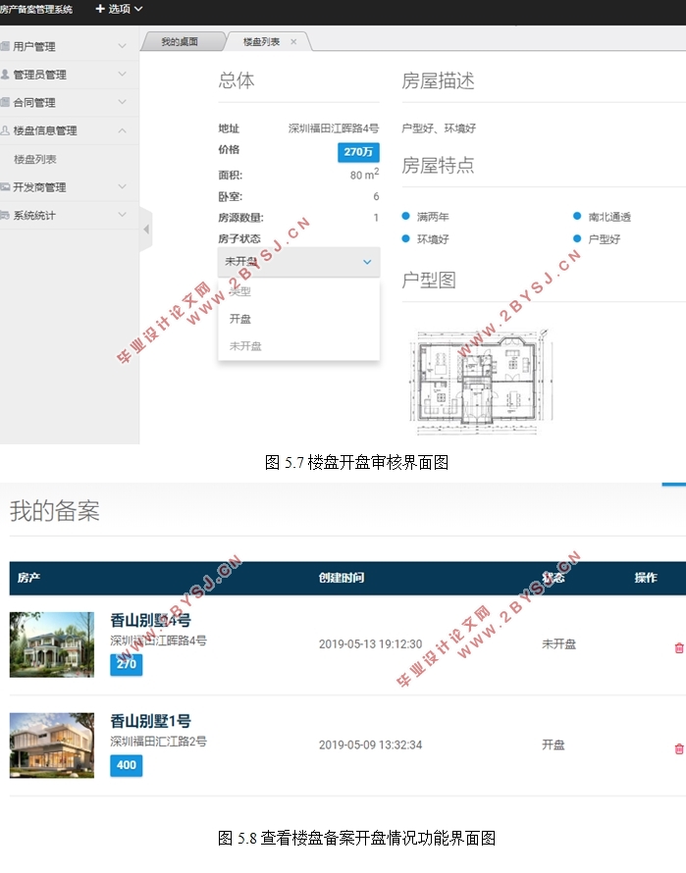Expand the 合同管理 chevron

(x=122, y=102)
